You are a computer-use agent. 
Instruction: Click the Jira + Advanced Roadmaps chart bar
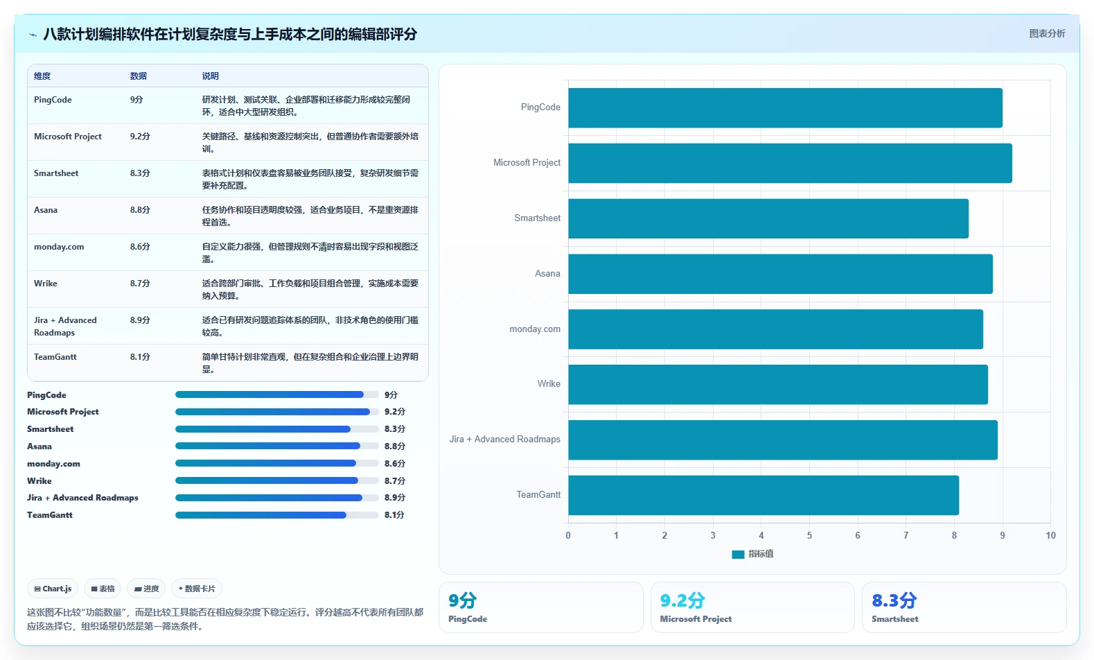point(783,440)
